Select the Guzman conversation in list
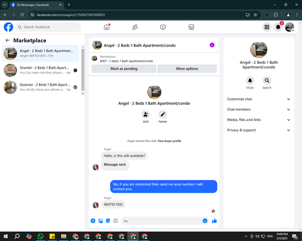302x241 pixels. (40, 87)
